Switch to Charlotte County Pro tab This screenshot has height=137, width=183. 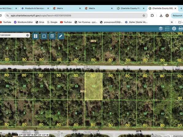[x=131, y=8]
